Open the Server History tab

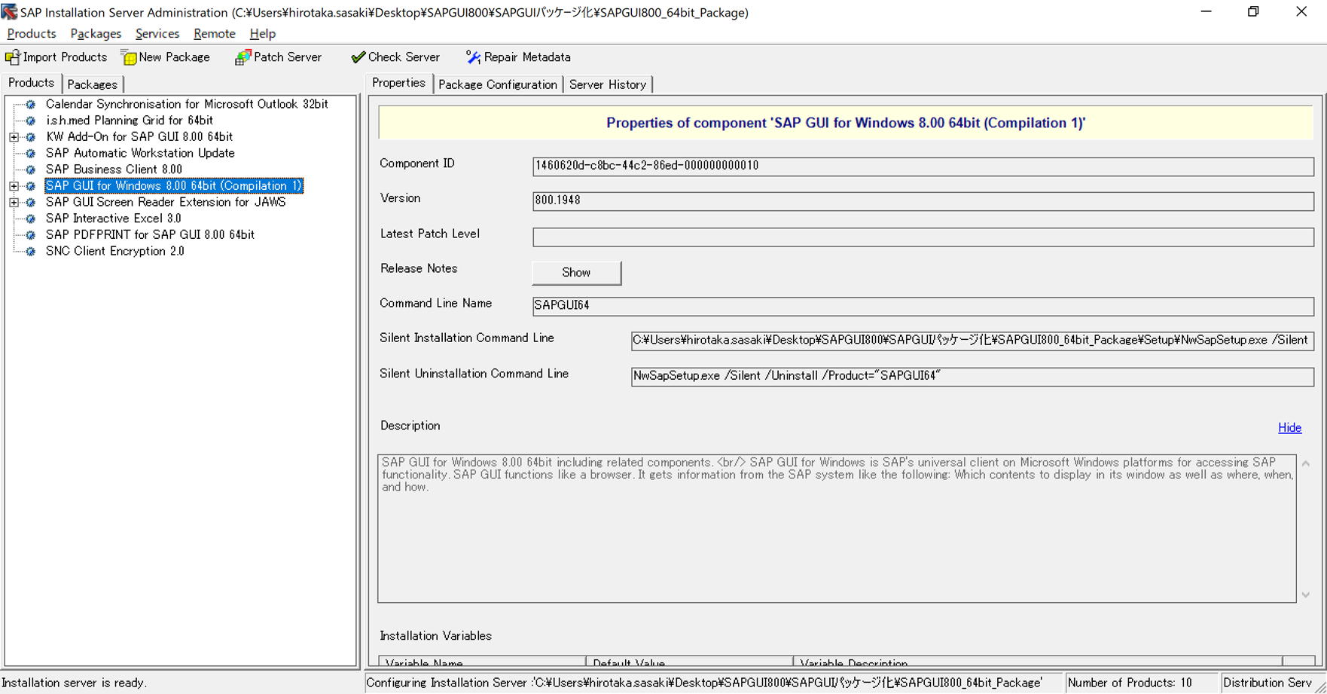[608, 84]
